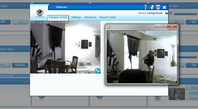Open the Room Living Room dropdown arrow
This screenshot has width=198, height=109.
166,13
